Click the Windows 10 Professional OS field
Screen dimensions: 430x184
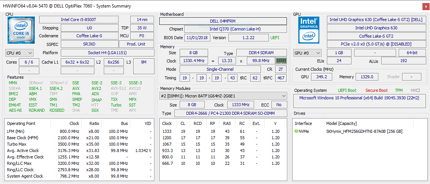[x=360, y=101]
